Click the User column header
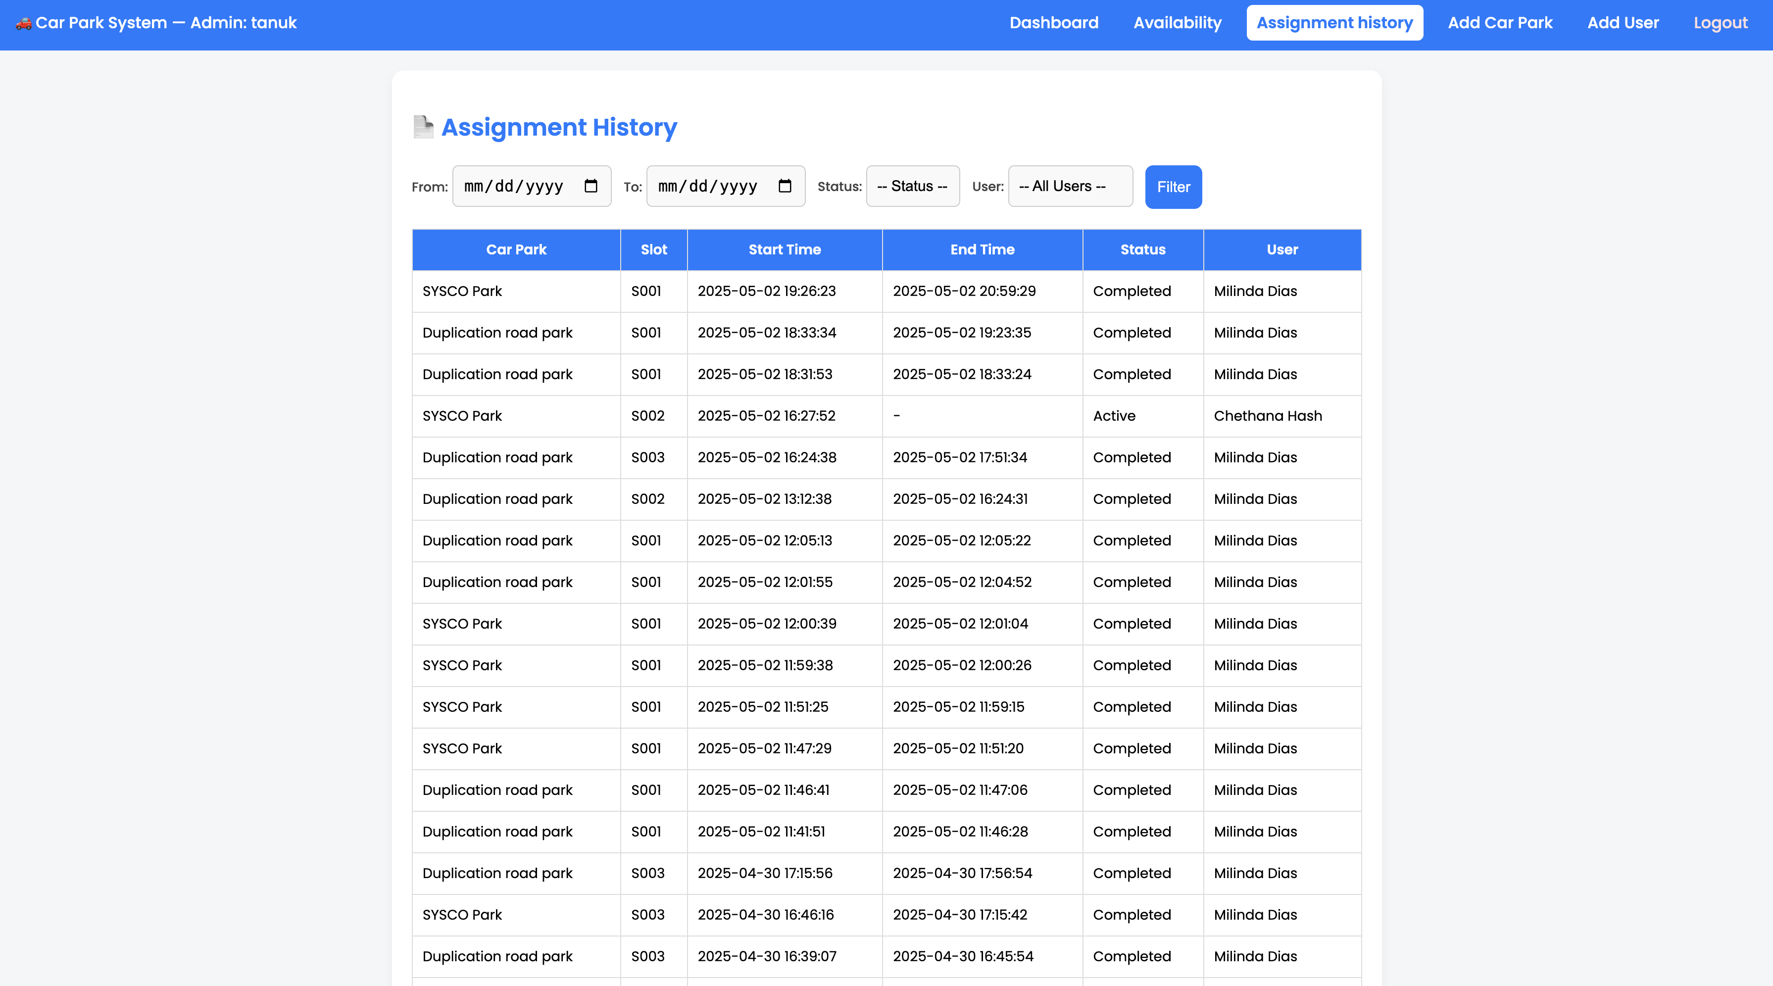 point(1282,250)
